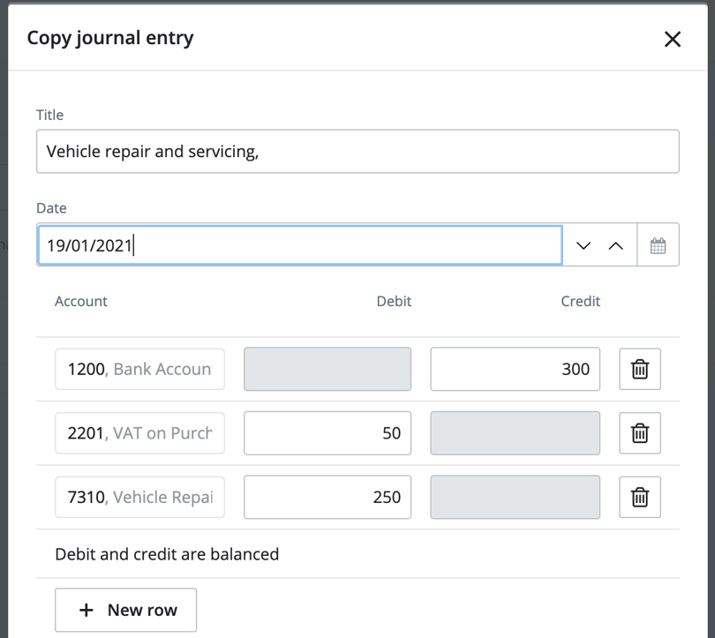Add a new row to the journal entry
This screenshot has width=715, height=638.
point(125,610)
